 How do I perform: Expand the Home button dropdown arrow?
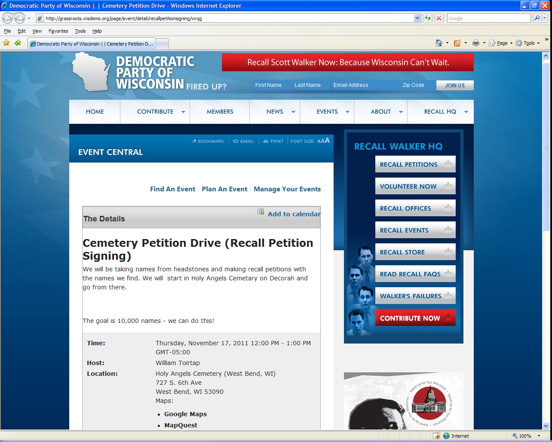click(x=447, y=43)
